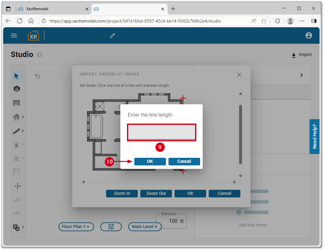Open the sliders settings button
Screen dimensions: 324x250
pos(111,227)
